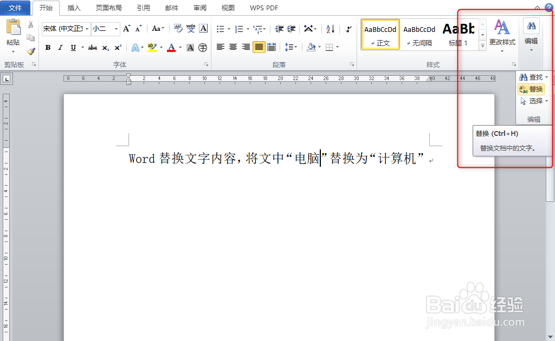
Task: Click the Subscript icon
Action: click(x=106, y=48)
